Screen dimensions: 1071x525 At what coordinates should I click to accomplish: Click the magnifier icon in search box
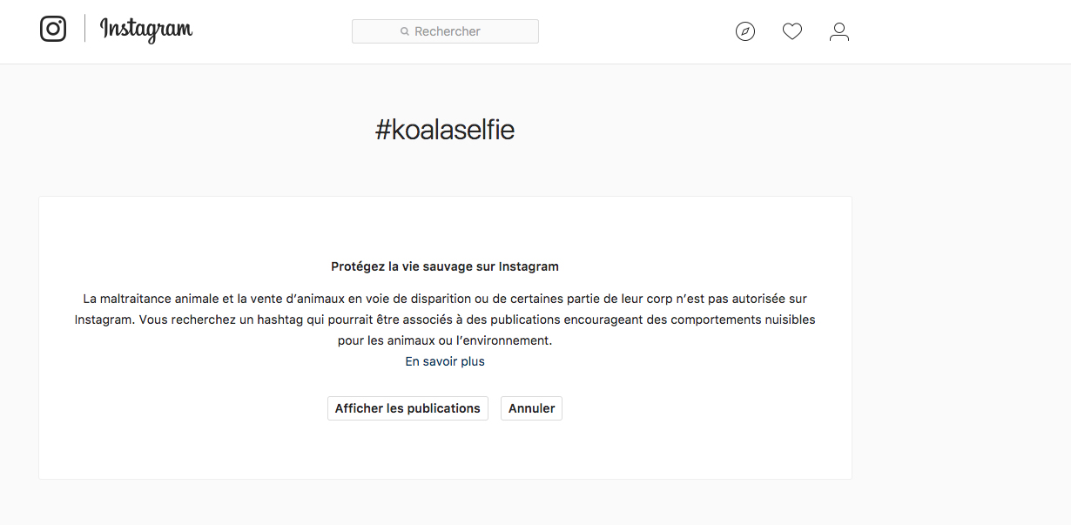point(405,31)
